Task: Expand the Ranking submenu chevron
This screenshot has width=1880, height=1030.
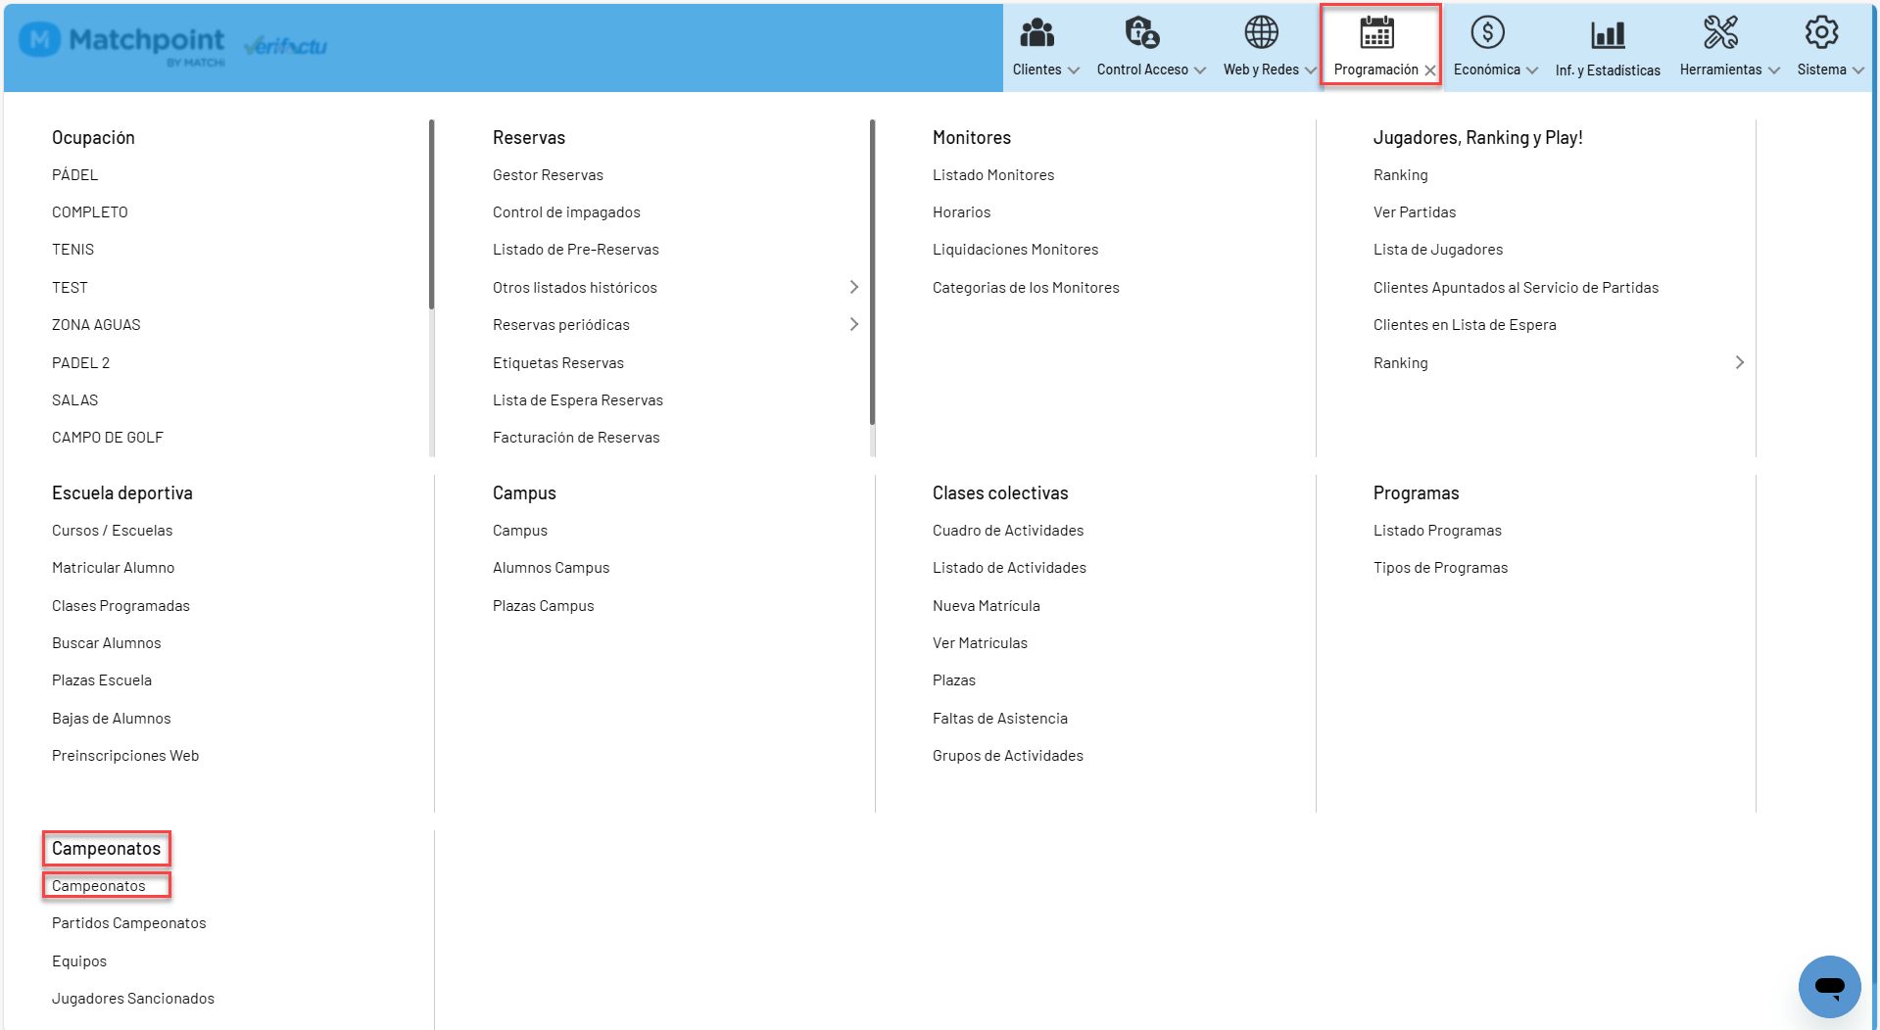Action: [x=1739, y=362]
